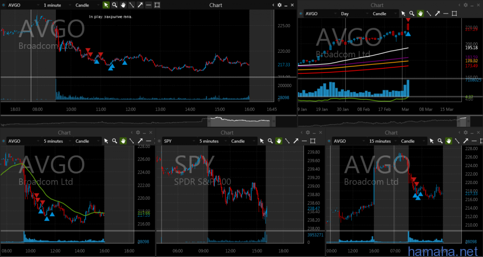Pick trend line tool in AVGO 5 minutes chart
The width and height of the screenshot is (483, 257).
pyautogui.click(x=131, y=141)
